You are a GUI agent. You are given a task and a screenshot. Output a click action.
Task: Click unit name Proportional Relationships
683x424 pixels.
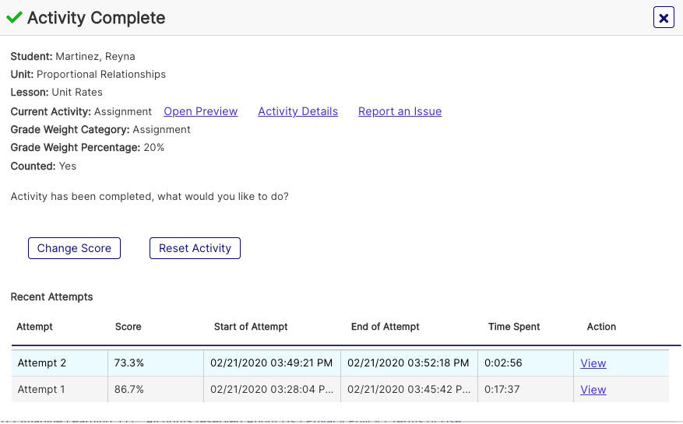point(101,75)
